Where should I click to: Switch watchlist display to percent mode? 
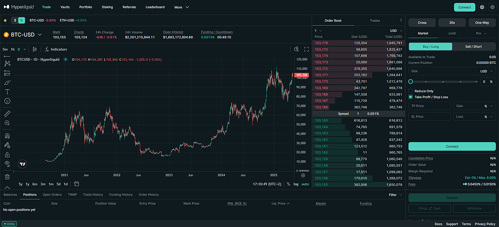[21, 20]
